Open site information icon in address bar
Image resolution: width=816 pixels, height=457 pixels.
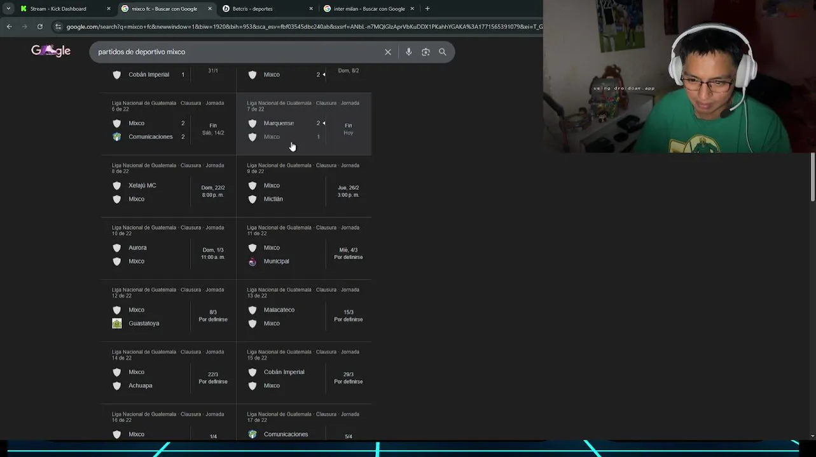pos(59,27)
